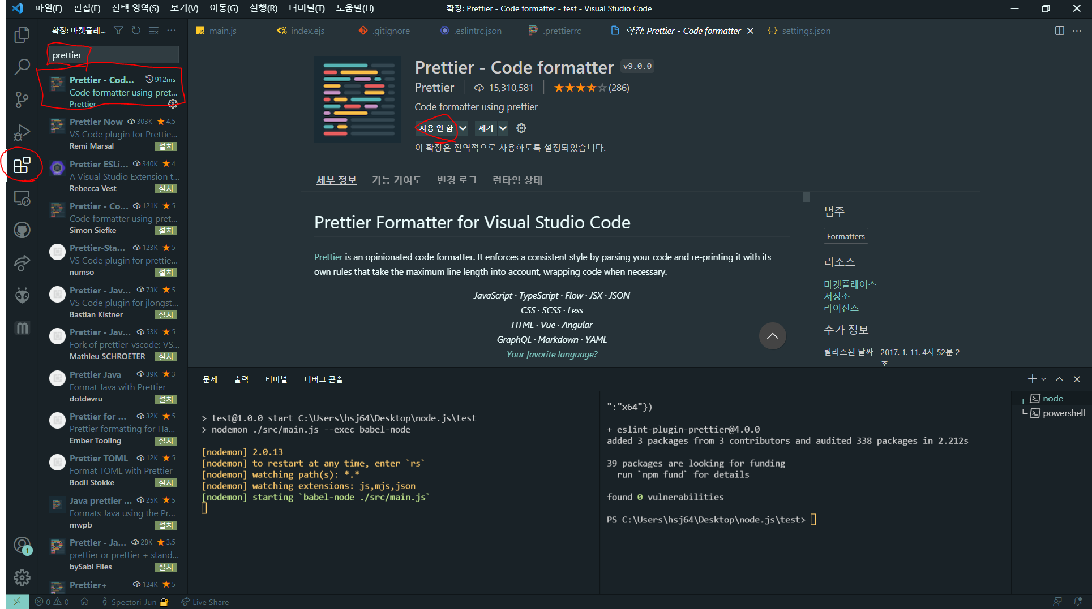Open the 라이선스 resource link
This screenshot has width=1092, height=609.
841,308
